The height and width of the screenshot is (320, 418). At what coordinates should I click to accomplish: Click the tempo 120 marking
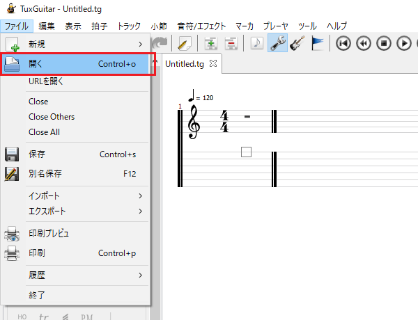201,96
